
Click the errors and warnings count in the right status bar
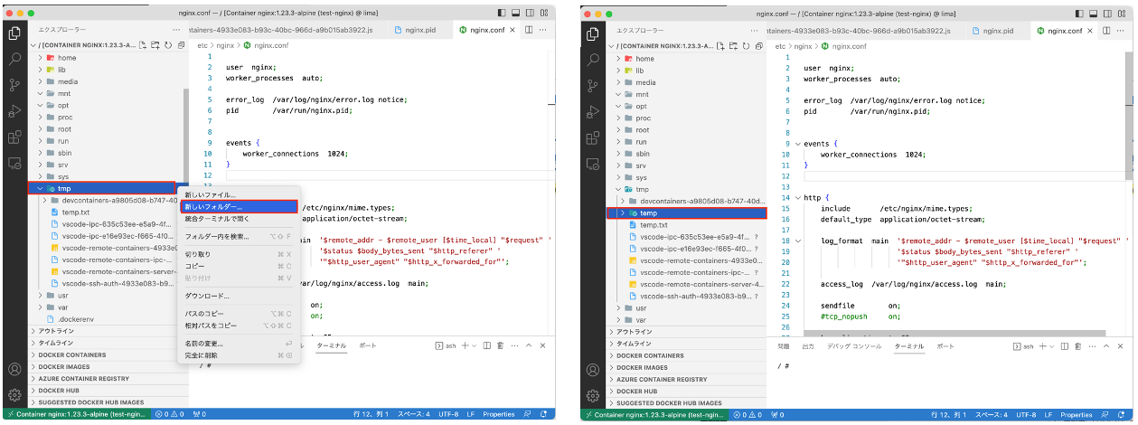tap(748, 414)
